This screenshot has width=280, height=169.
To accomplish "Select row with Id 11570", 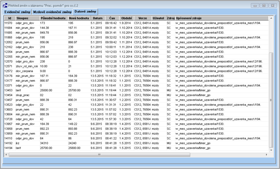I will 136,23.
